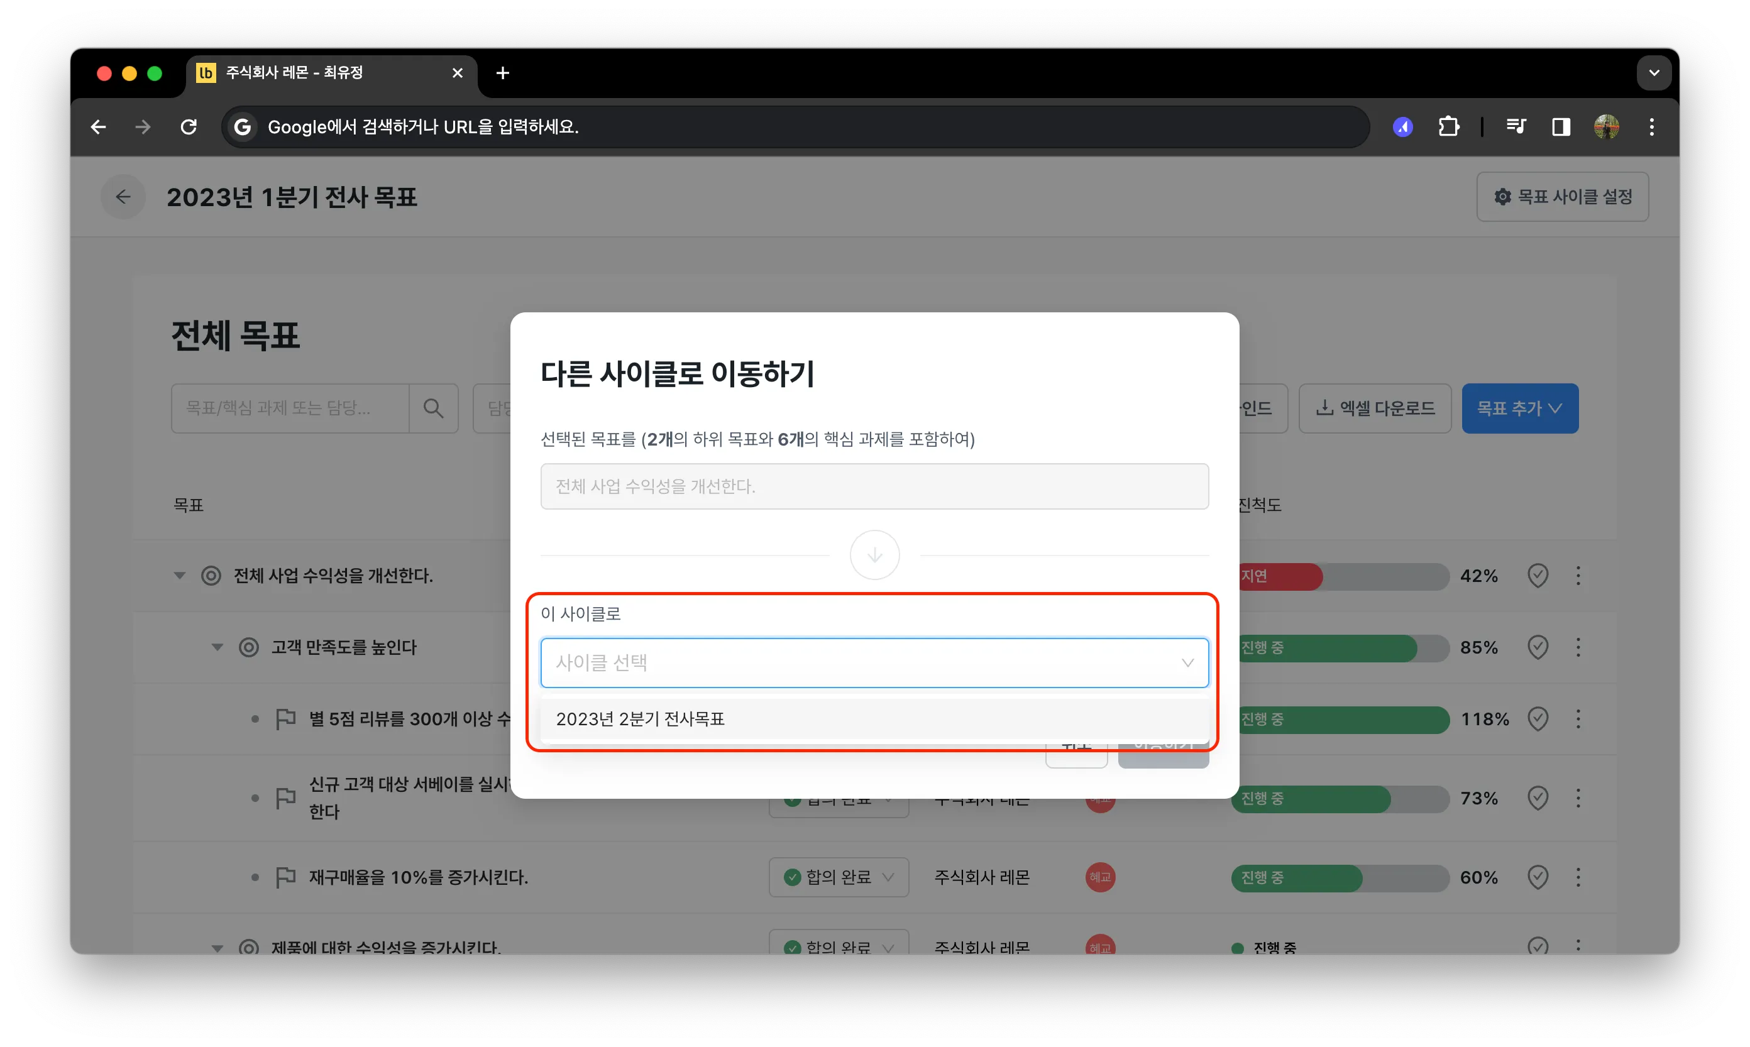Click check-shield icon in 73% row
The width and height of the screenshot is (1750, 1047).
[x=1538, y=798]
